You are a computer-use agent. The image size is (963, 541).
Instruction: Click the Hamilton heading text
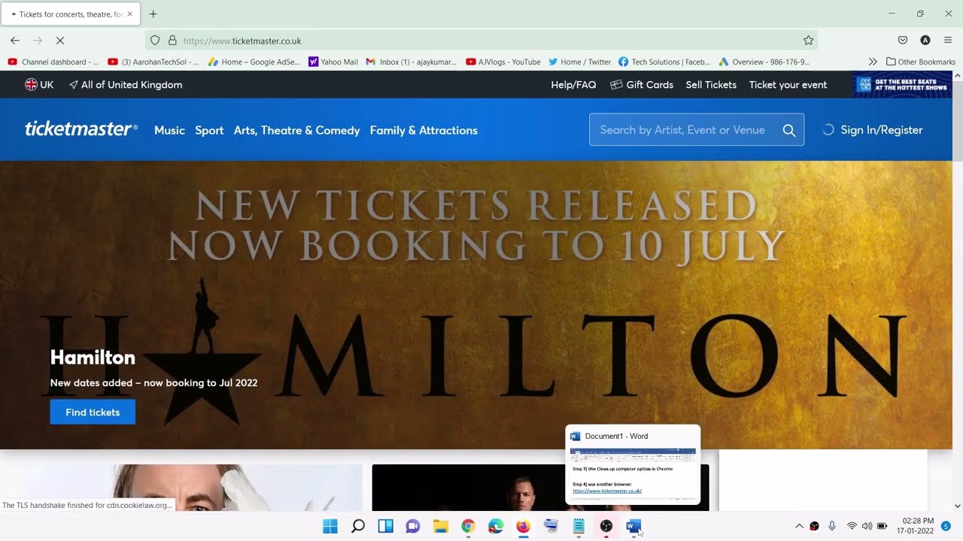pos(93,357)
